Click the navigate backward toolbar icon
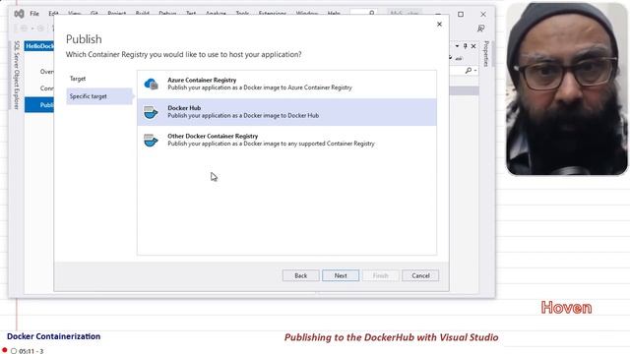This screenshot has width=630, height=354. coord(24,29)
